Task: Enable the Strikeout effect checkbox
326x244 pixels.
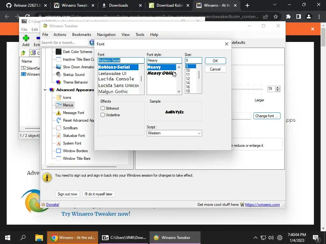Action: coord(103,108)
